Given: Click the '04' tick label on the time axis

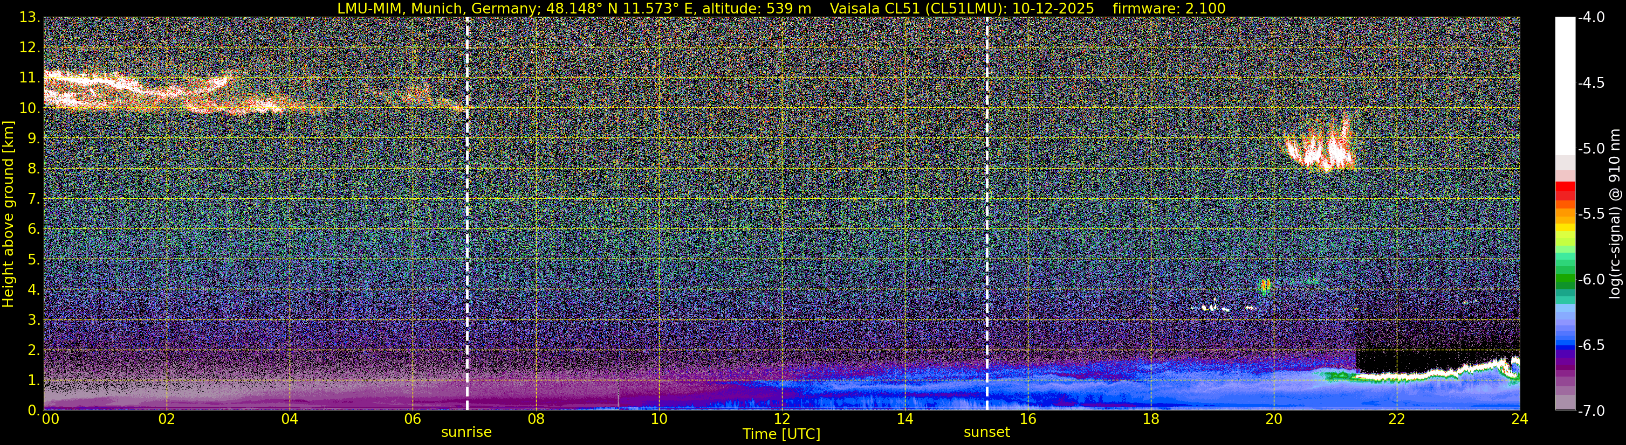Looking at the screenshot, I should [x=290, y=419].
